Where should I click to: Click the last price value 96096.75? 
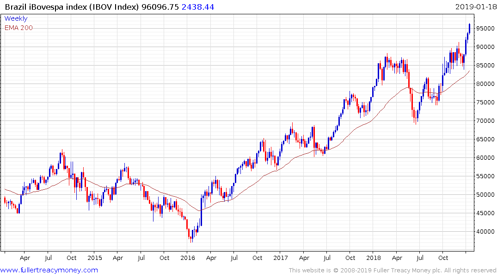click(x=160, y=6)
